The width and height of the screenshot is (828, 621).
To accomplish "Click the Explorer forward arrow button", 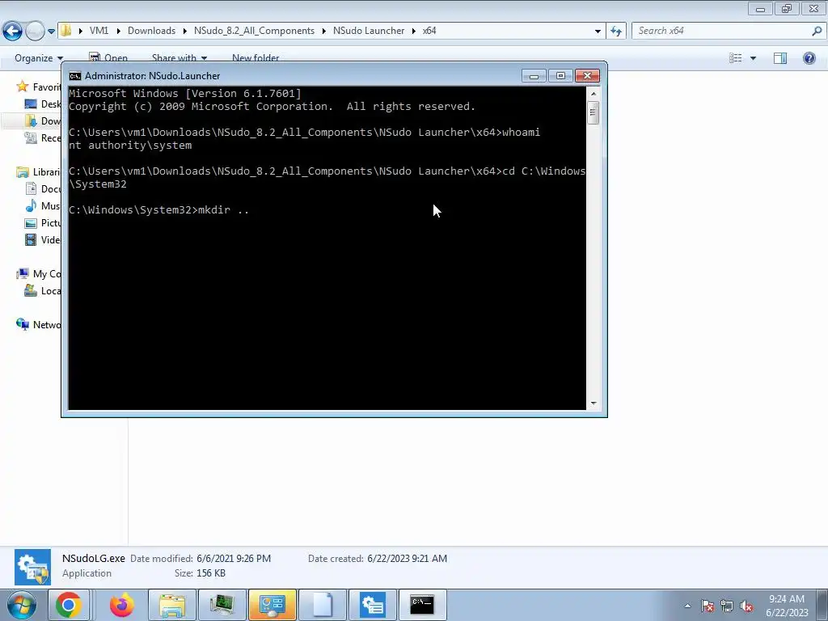I will click(35, 32).
